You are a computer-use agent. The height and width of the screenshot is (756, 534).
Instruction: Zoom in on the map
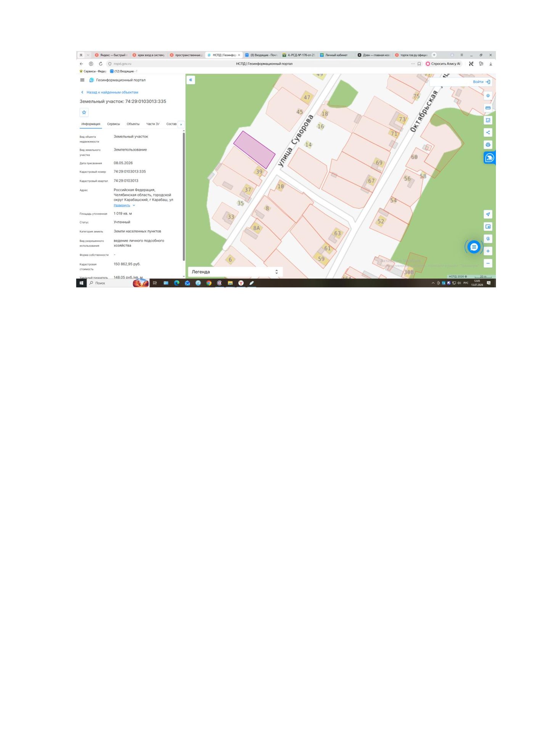pos(487,250)
